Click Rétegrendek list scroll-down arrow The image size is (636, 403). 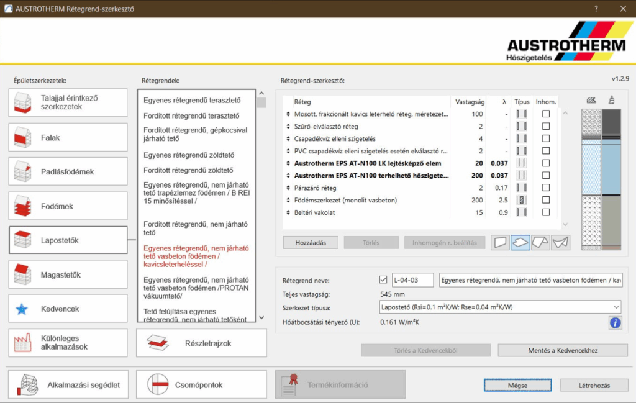pos(261,317)
